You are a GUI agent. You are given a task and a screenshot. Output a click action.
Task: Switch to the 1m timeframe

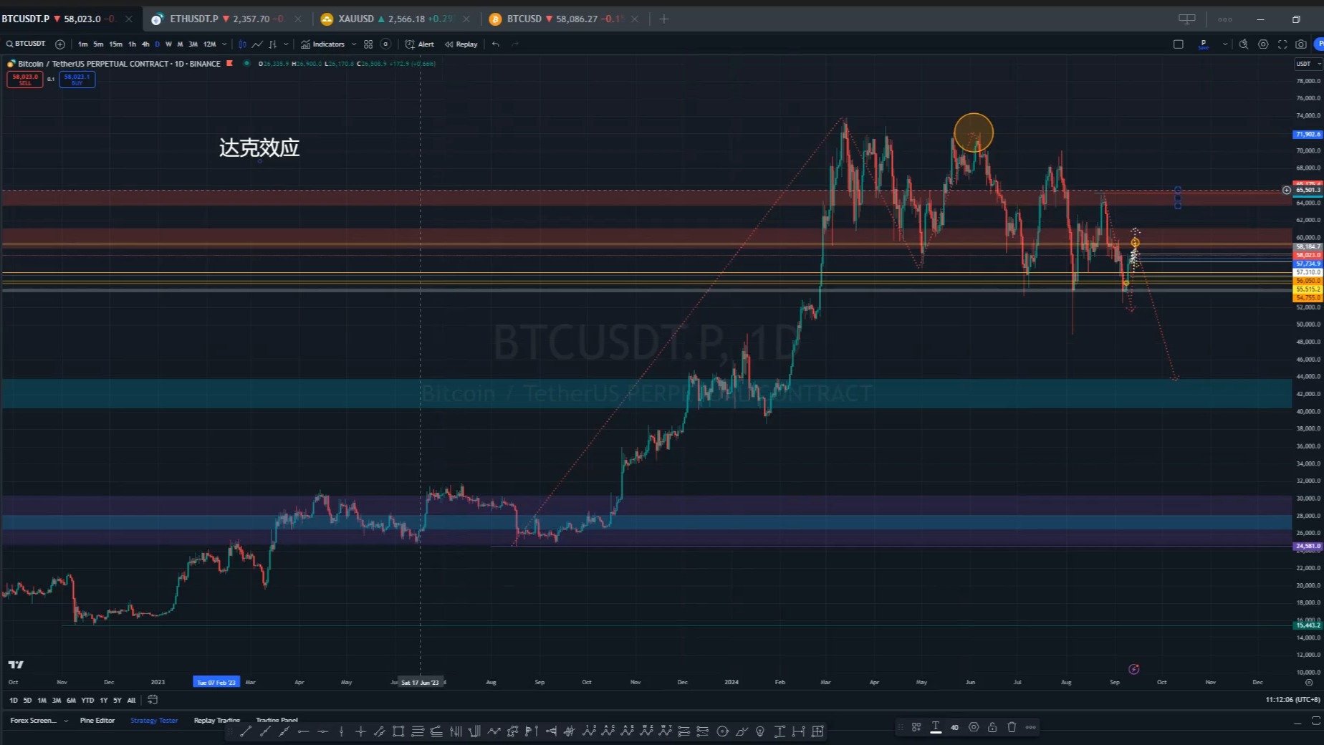[83, 44]
